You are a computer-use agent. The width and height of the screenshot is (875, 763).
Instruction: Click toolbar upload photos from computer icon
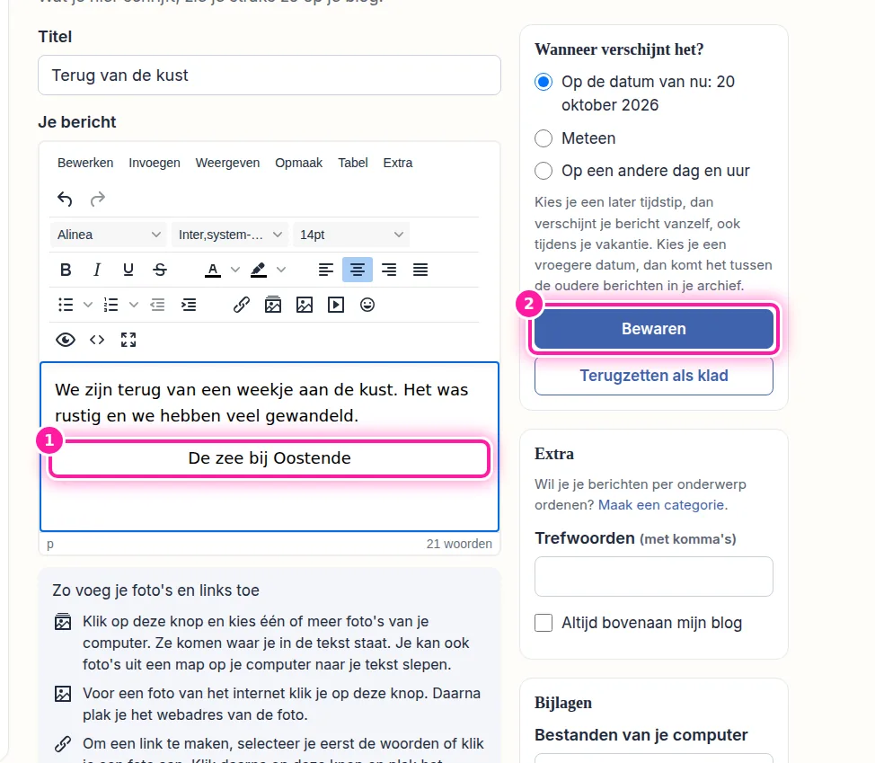(x=273, y=305)
